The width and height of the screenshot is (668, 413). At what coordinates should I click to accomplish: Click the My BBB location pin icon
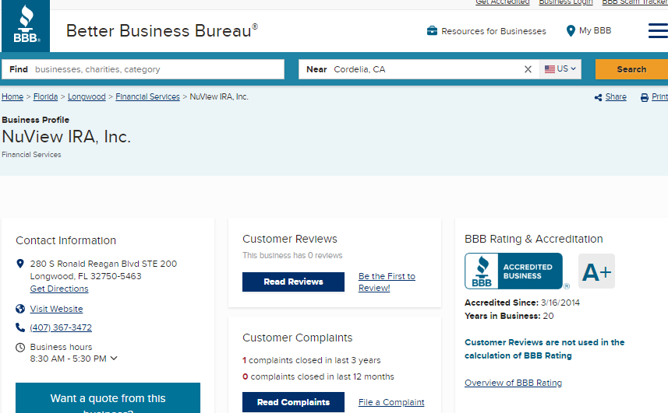pyautogui.click(x=571, y=30)
